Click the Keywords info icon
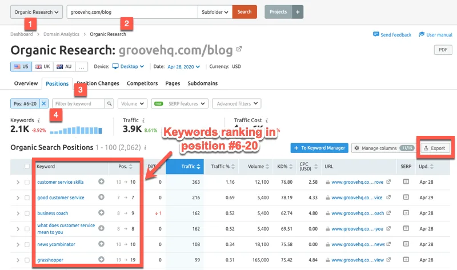Screen dimensions: 457x270 [39, 120]
